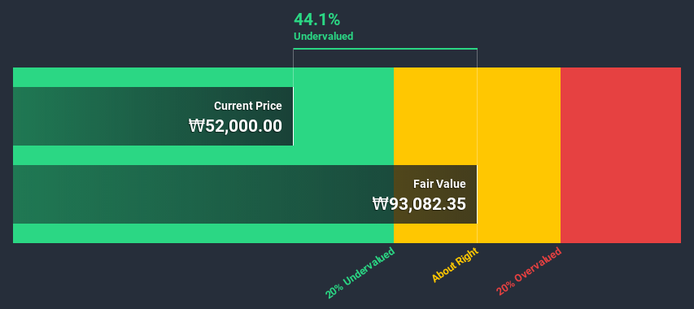Click the dark Fair Value bar's green section

203,194
